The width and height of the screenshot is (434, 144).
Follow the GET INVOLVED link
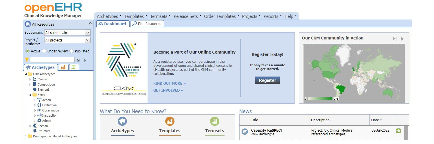point(168,90)
